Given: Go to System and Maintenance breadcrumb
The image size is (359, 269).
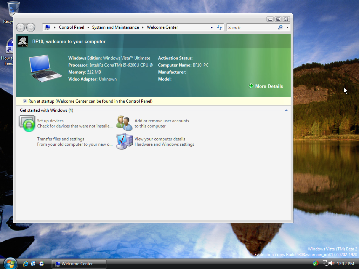Looking at the screenshot, I should (115, 27).
